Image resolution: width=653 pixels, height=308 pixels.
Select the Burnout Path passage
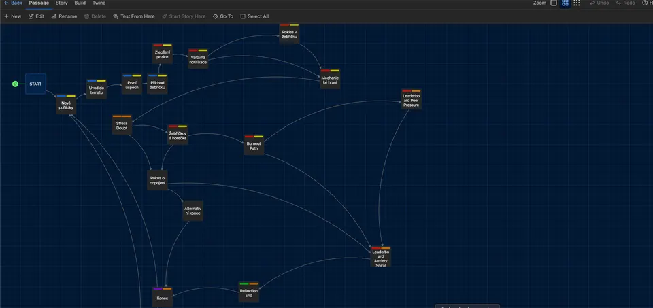click(x=254, y=146)
